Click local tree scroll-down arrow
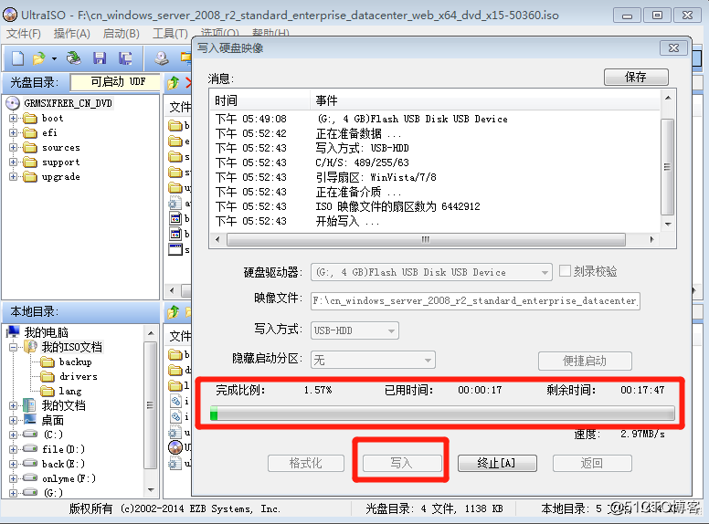The height and width of the screenshot is (524, 709). click(151, 490)
